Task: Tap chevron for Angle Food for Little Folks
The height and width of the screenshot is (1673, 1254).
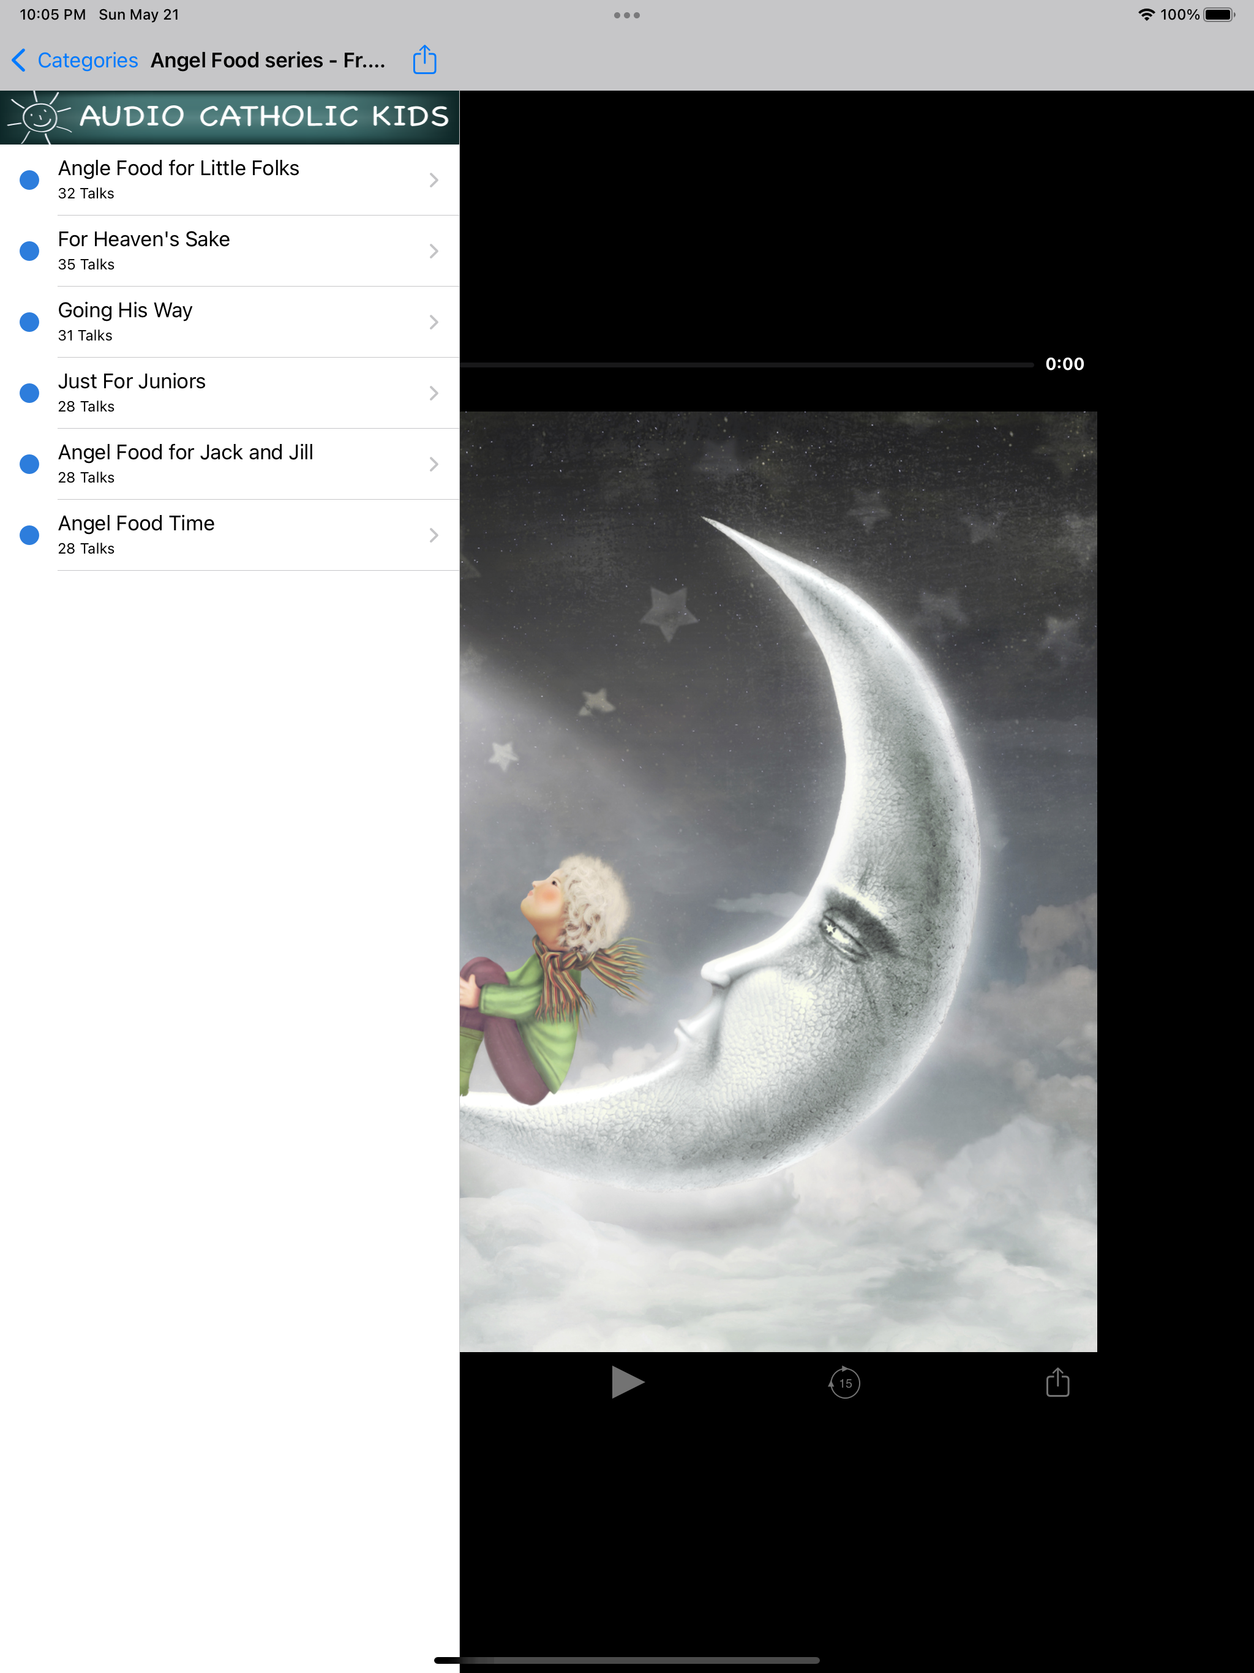Action: pos(434,180)
